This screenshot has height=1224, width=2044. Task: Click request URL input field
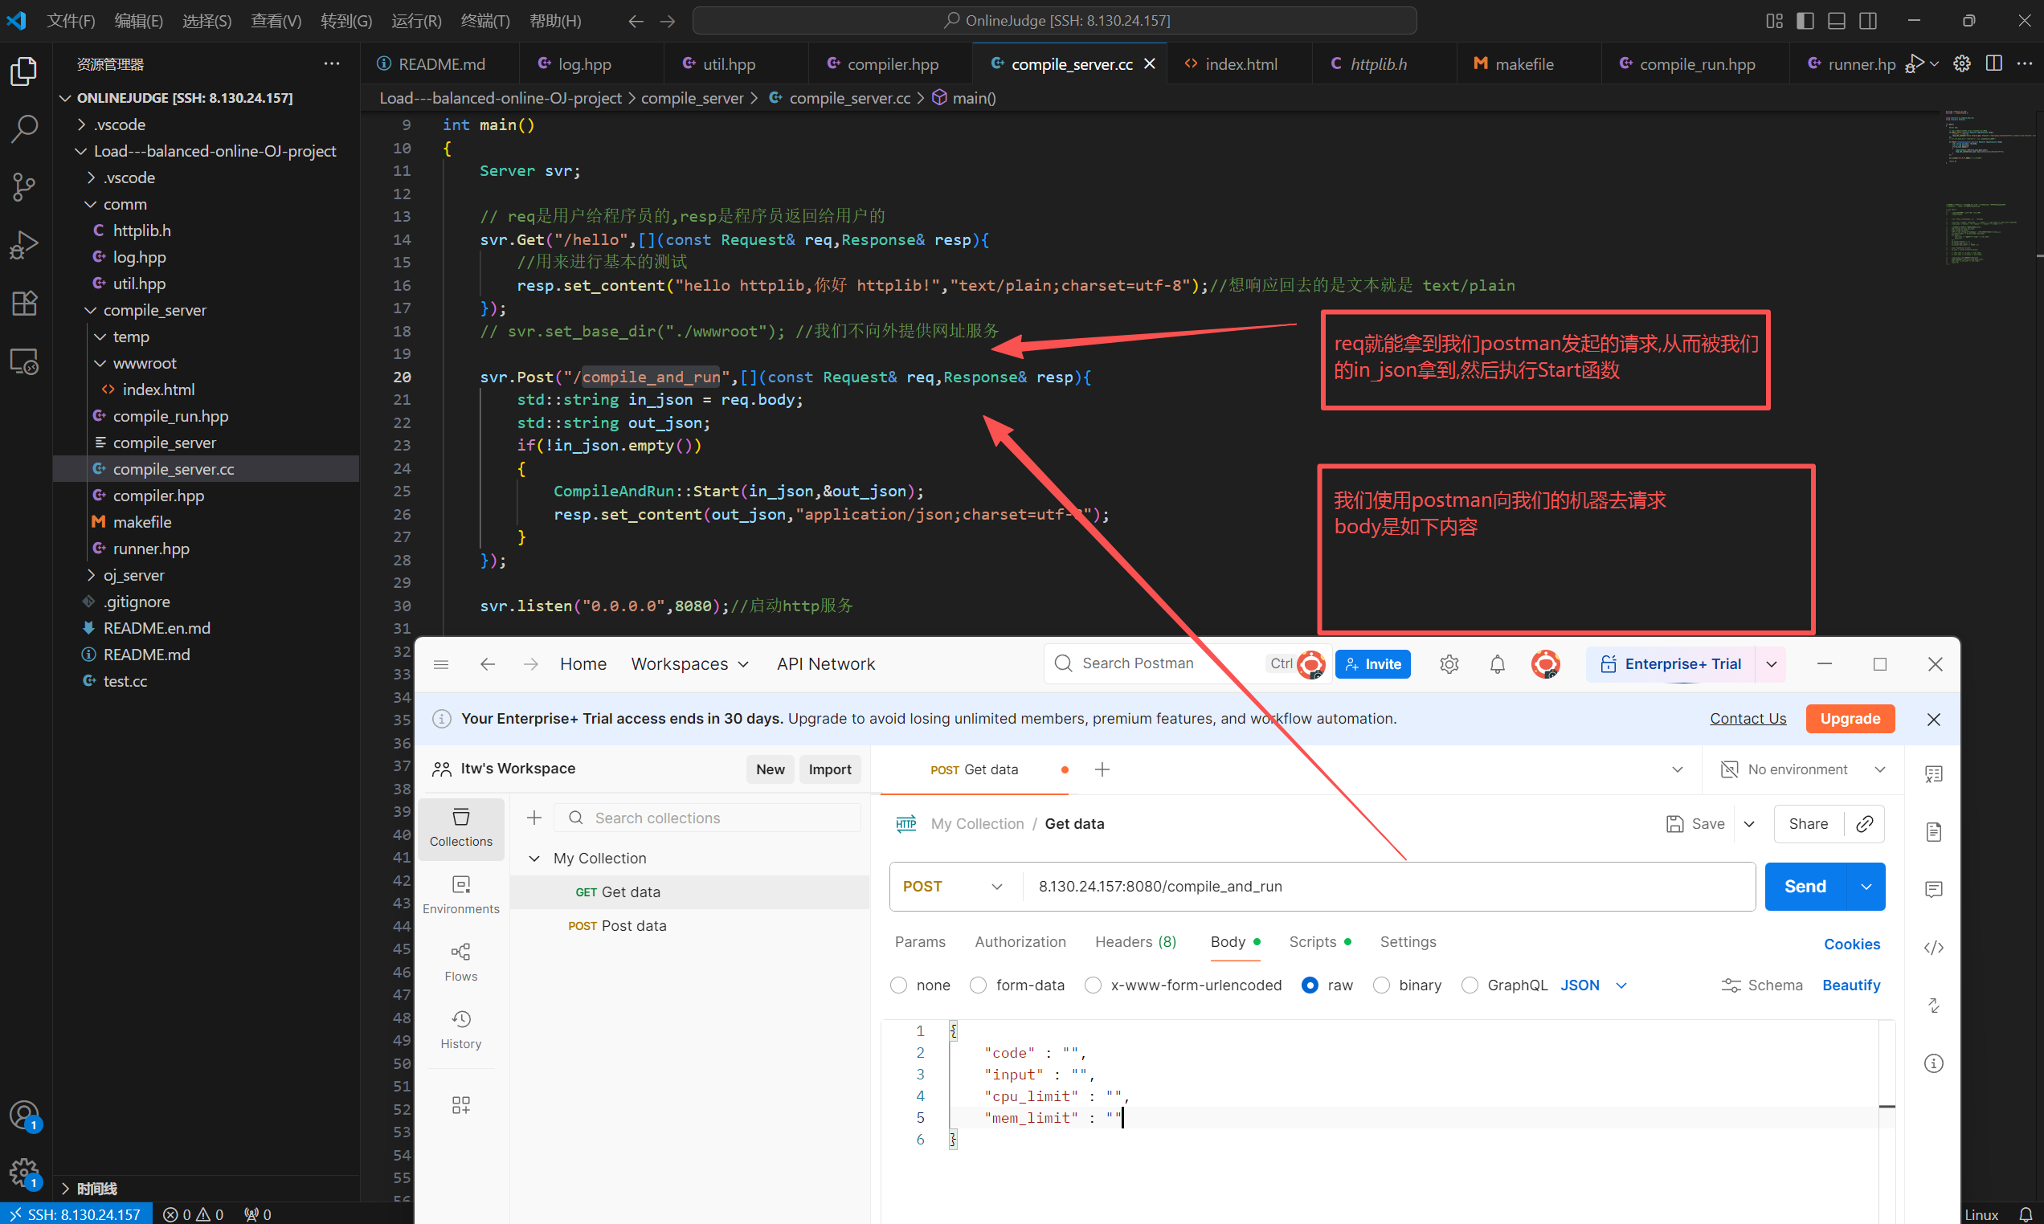pyautogui.click(x=1389, y=887)
